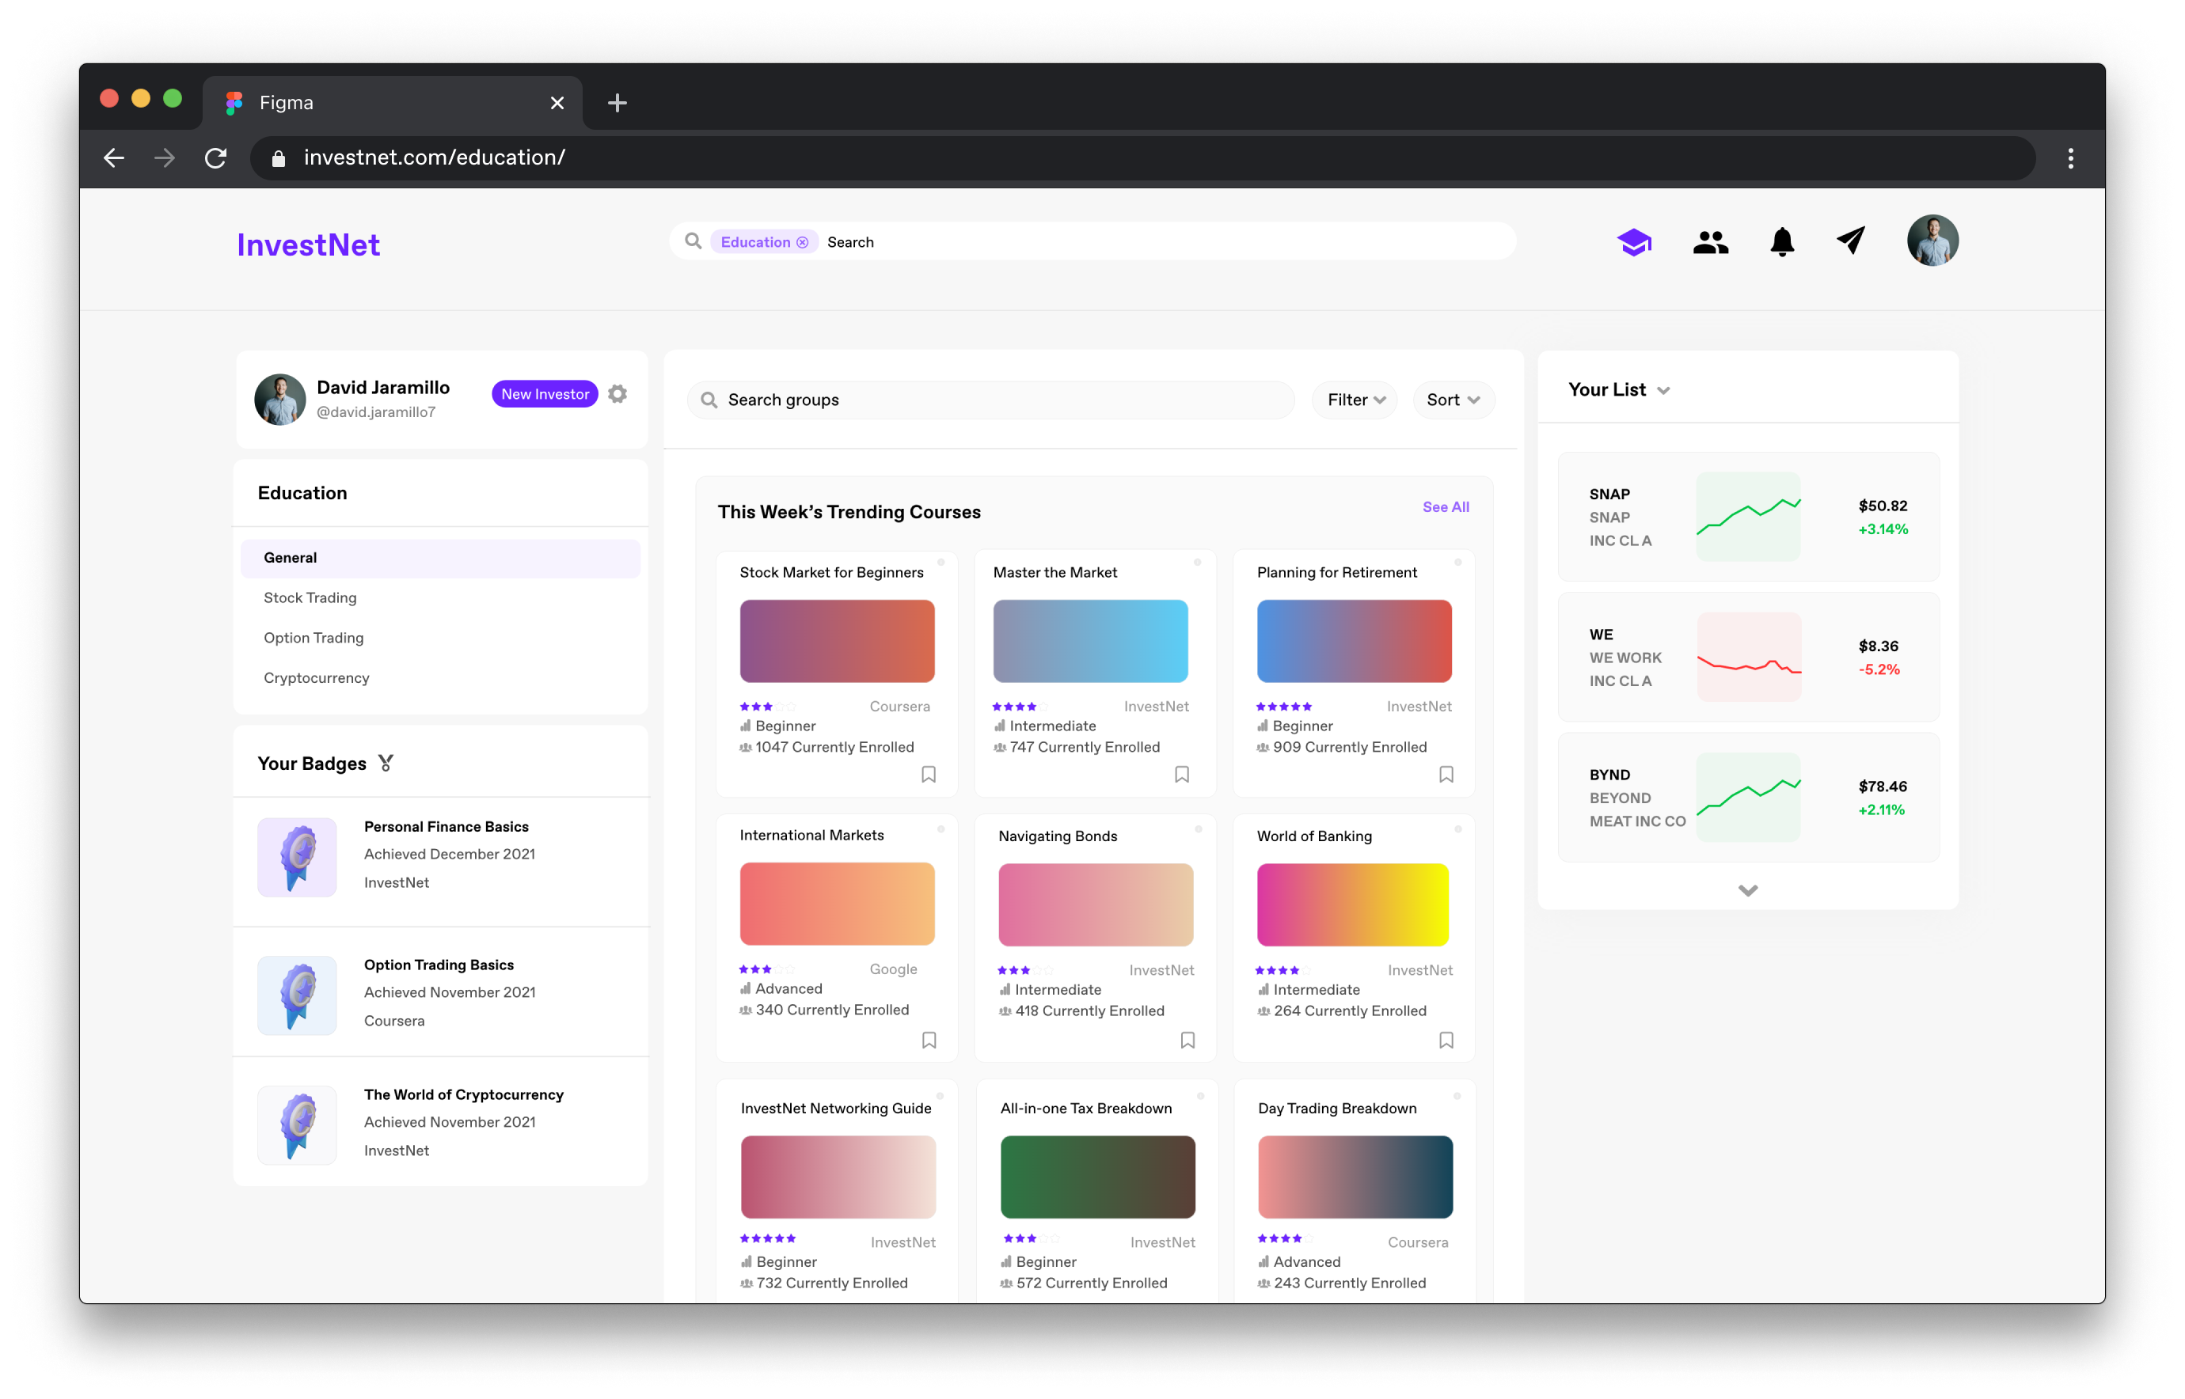Click the InvestNet logo
Image resolution: width=2185 pixels, height=1399 pixels.
pos(308,245)
